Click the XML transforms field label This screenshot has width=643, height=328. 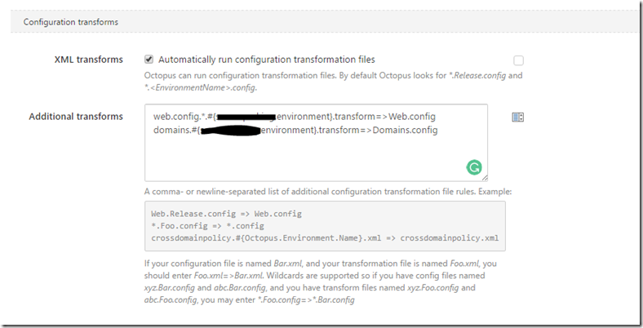[89, 60]
